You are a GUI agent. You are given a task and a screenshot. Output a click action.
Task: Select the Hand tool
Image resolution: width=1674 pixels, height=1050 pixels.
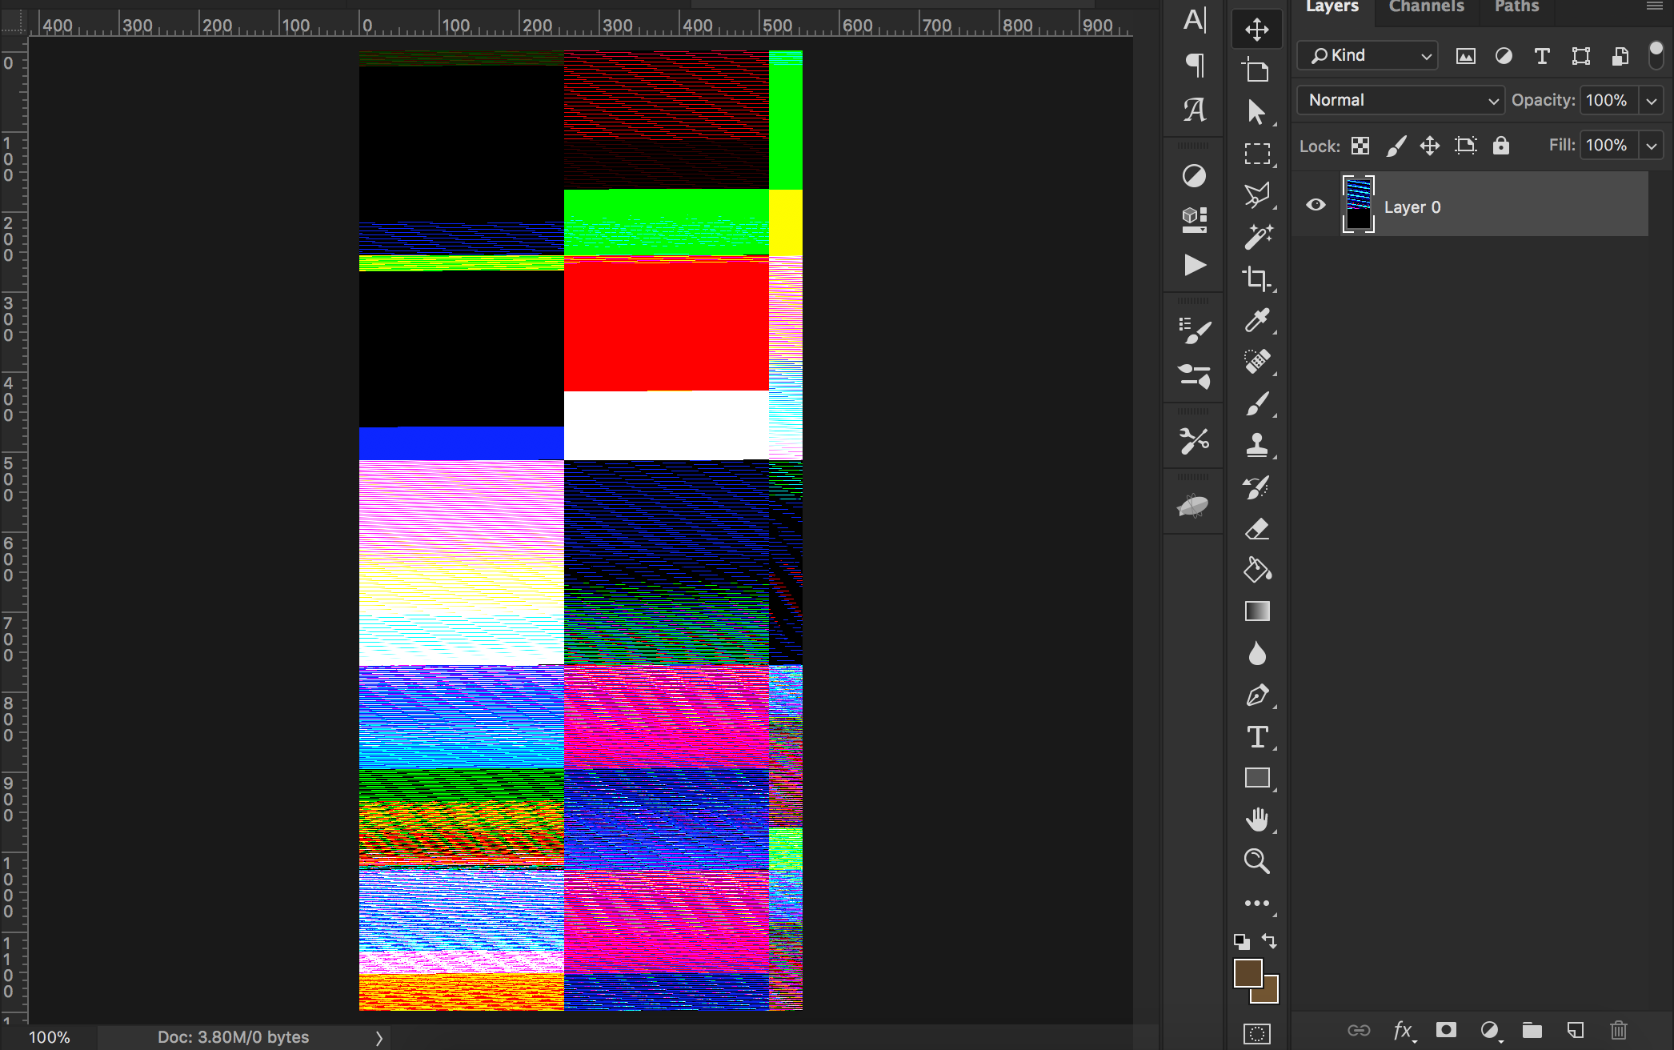(x=1256, y=820)
